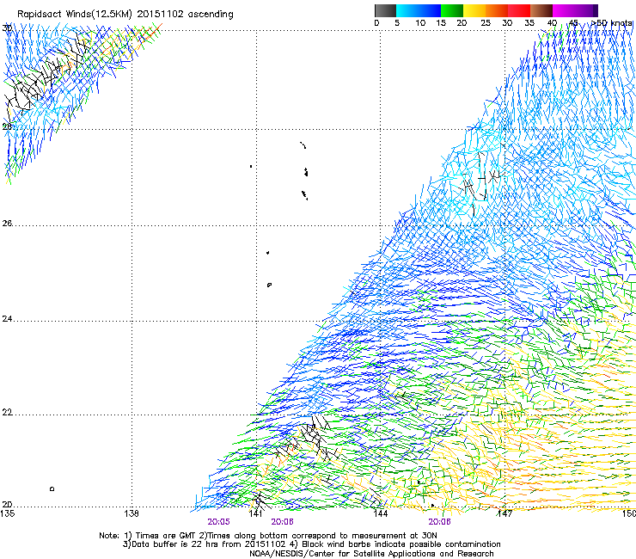
Task: Click the note 'Black wind barbs indicate possible contamination'
Action: (401, 544)
